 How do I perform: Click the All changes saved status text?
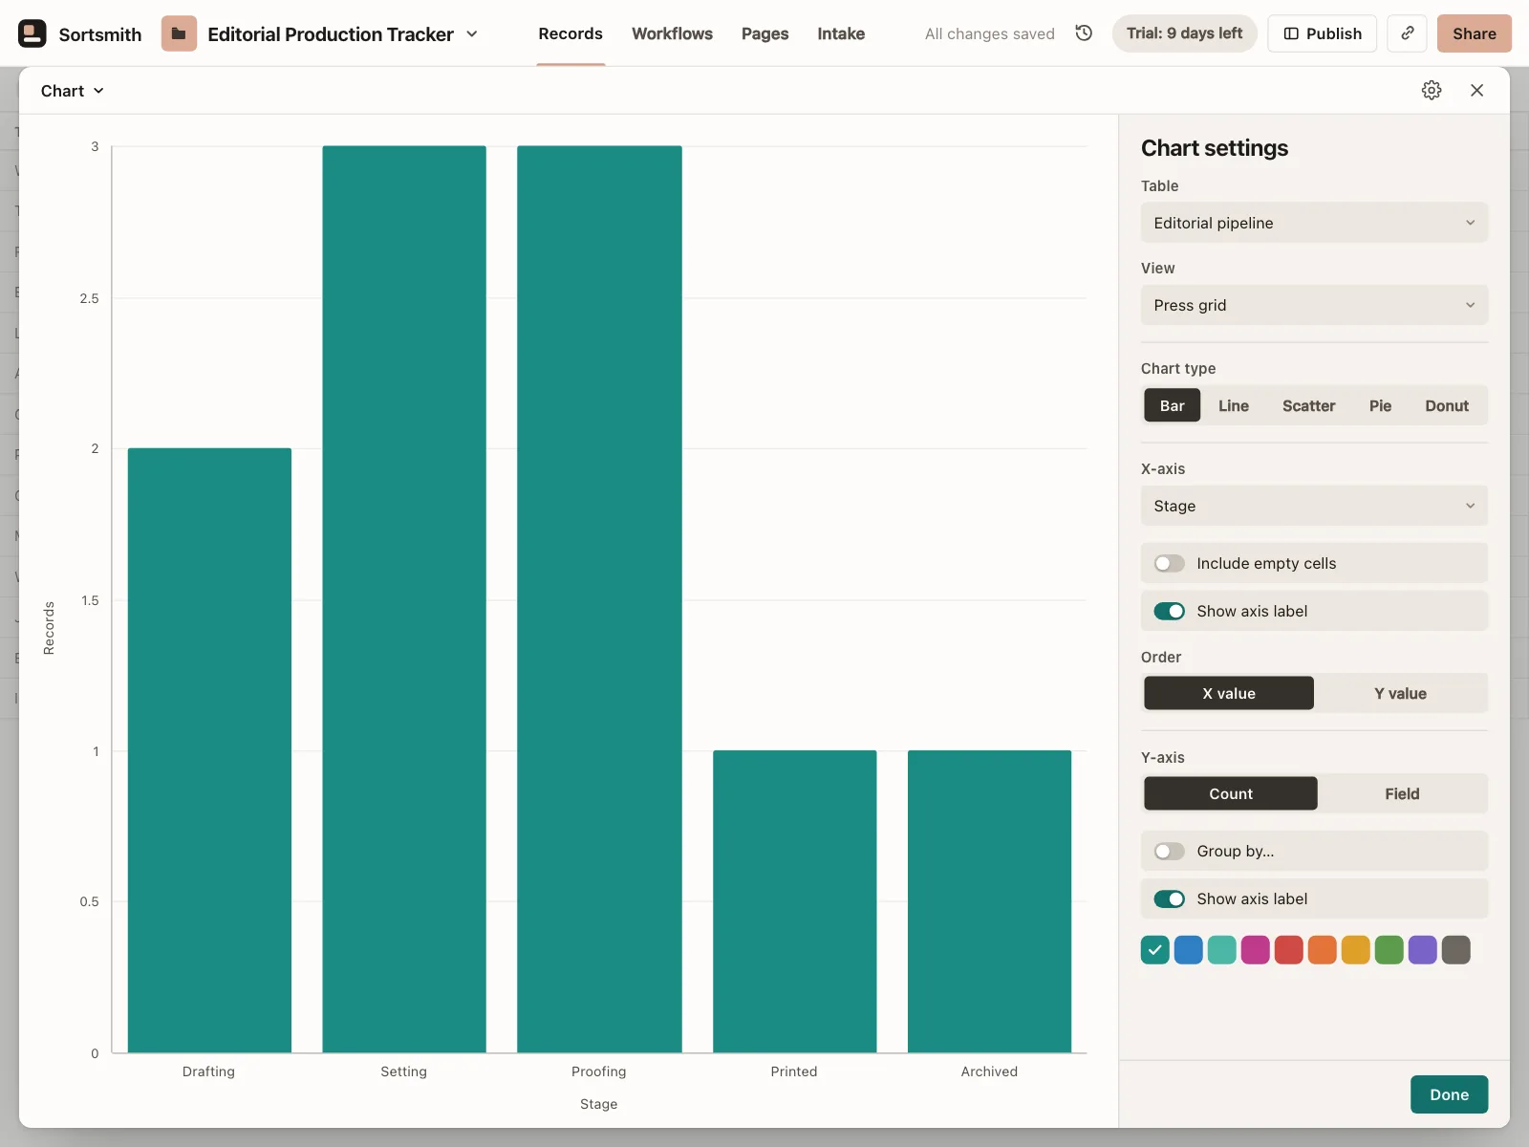click(990, 33)
